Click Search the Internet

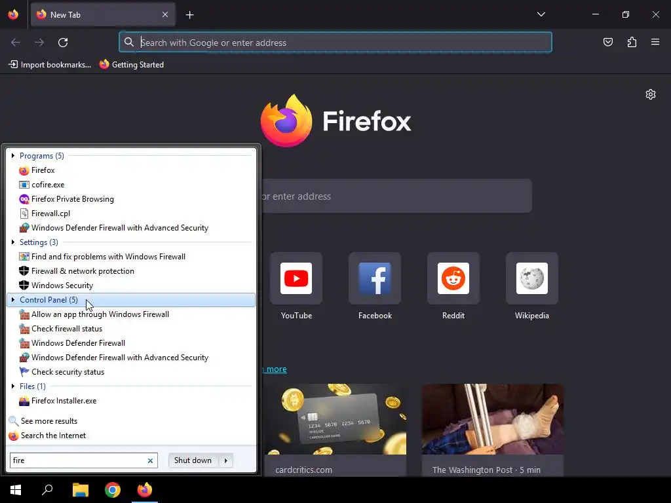pyautogui.click(x=47, y=436)
